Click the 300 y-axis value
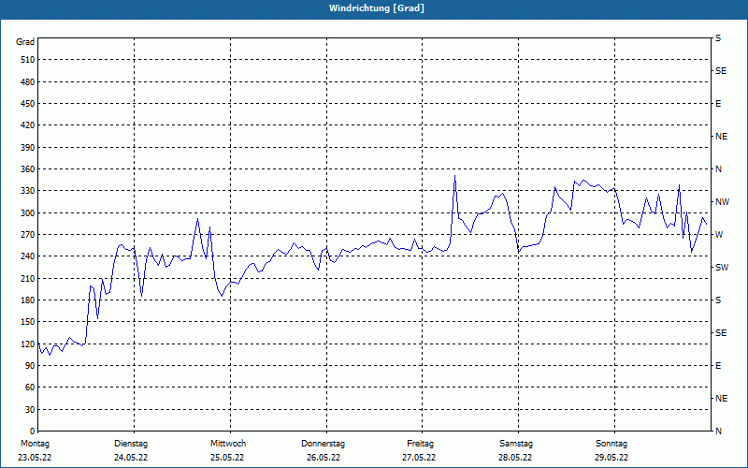Screen dimensions: 748x468 tap(28, 212)
